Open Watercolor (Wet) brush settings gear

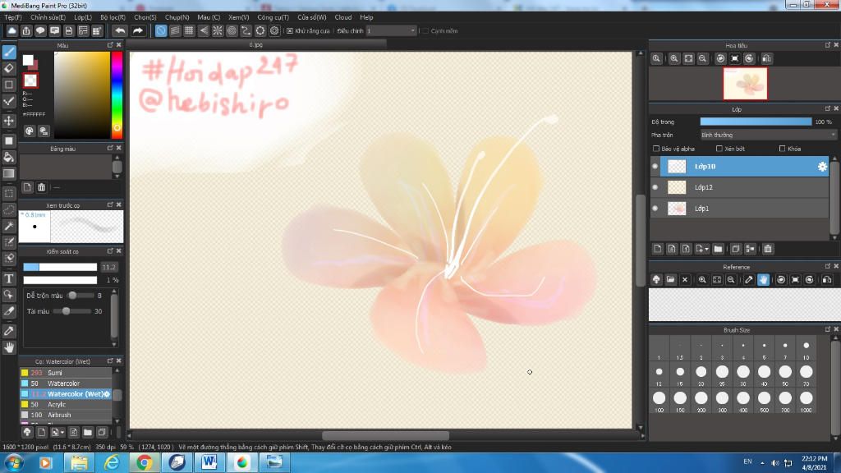(x=106, y=393)
